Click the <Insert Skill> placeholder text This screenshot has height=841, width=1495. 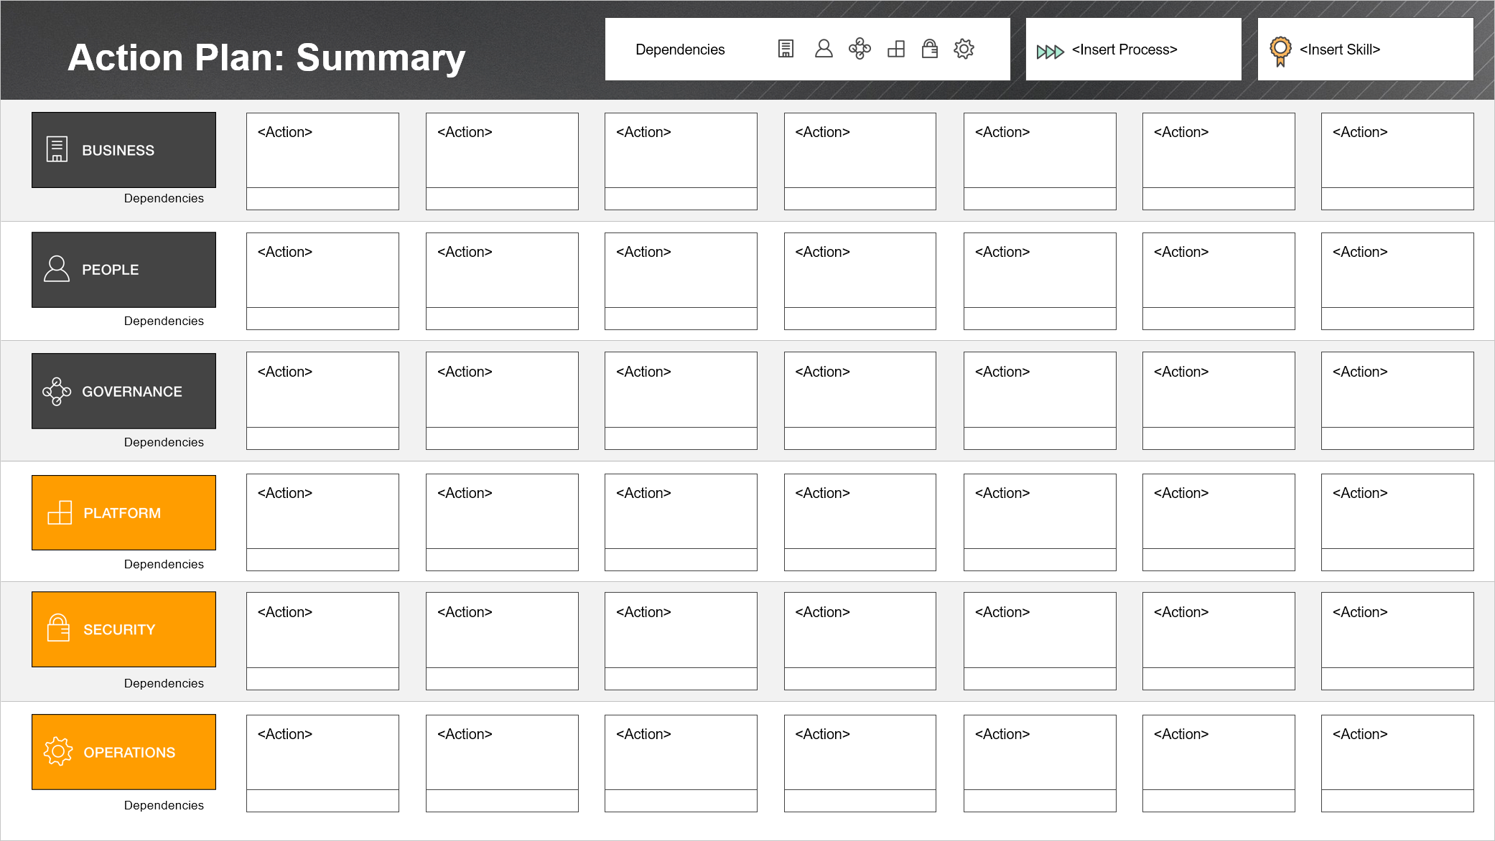pos(1340,50)
